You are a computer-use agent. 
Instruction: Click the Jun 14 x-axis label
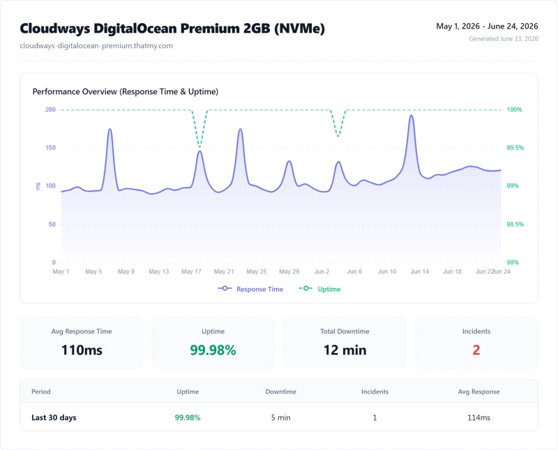[420, 271]
